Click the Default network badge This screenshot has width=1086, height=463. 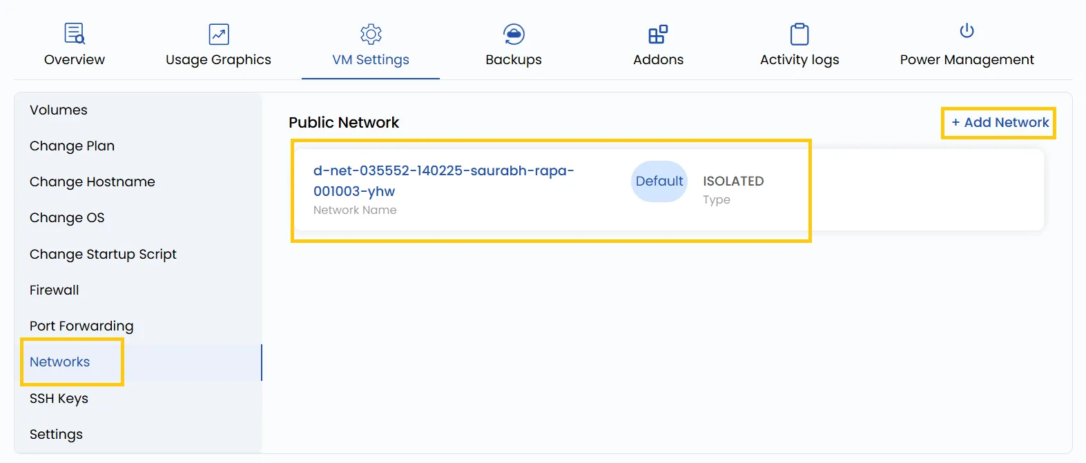click(659, 181)
